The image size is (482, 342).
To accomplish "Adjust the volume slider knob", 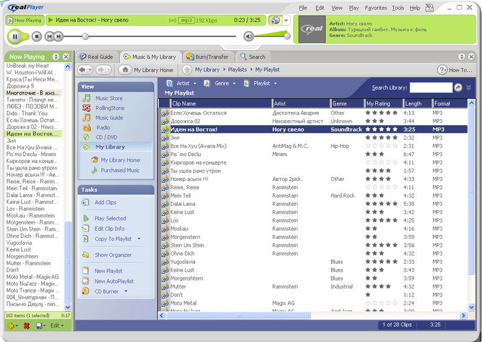I will pos(287,36).
